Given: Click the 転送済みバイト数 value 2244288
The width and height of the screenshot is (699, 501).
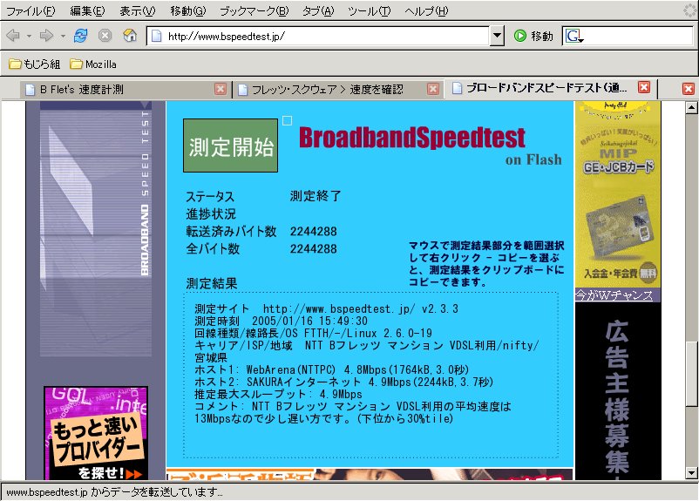Looking at the screenshot, I should coord(314,232).
